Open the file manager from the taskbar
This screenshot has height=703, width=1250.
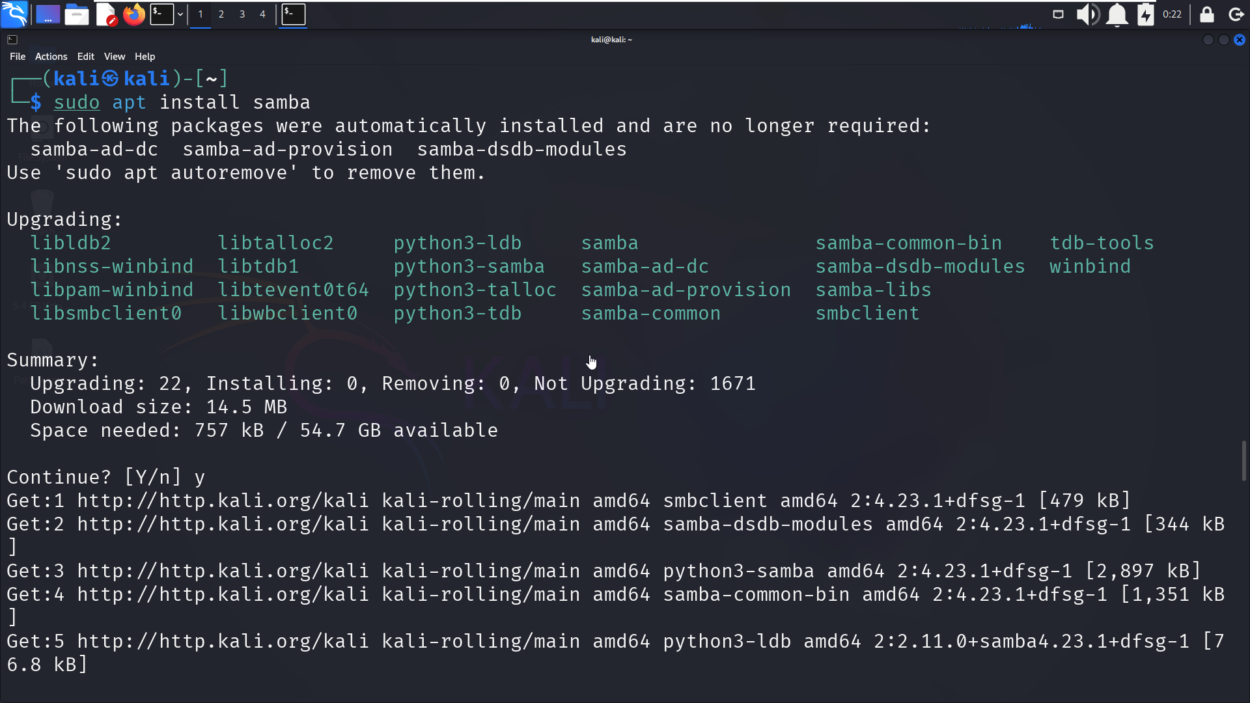click(x=77, y=14)
